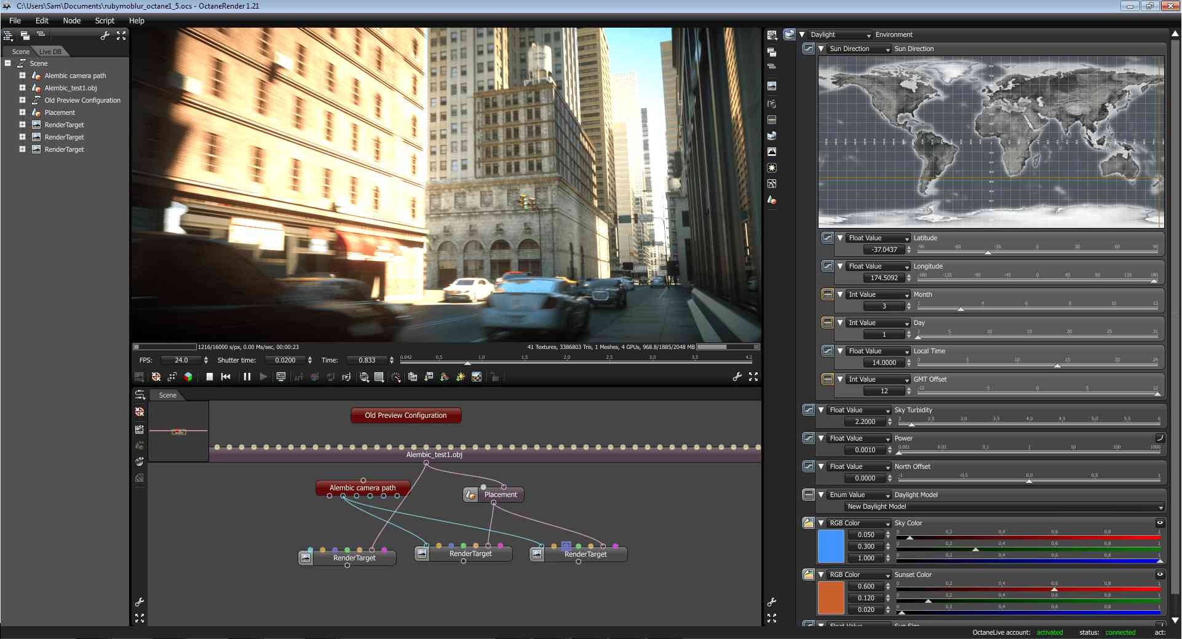
Task: Click the monitor icon in the render toolbar
Action: click(281, 377)
